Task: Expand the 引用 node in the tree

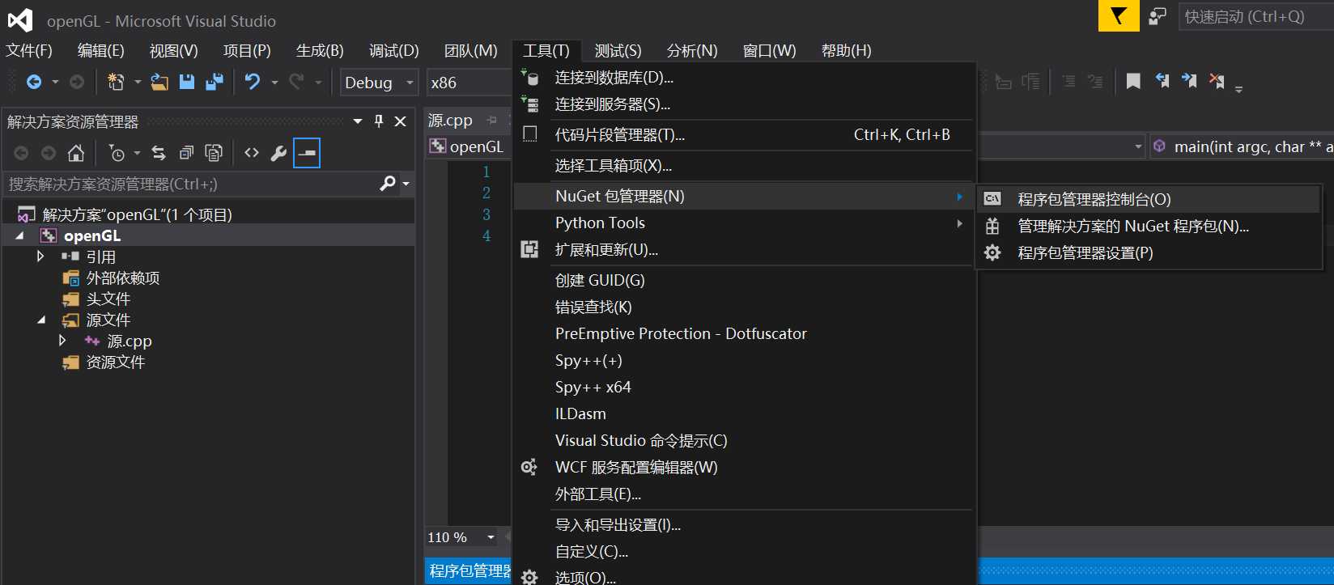Action: click(40, 256)
